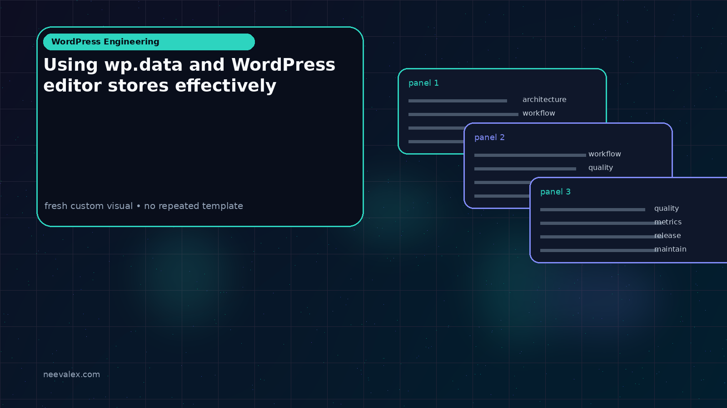Viewport: 727px width, 408px height.
Task: Click metrics label in panel 3
Action: (x=668, y=222)
